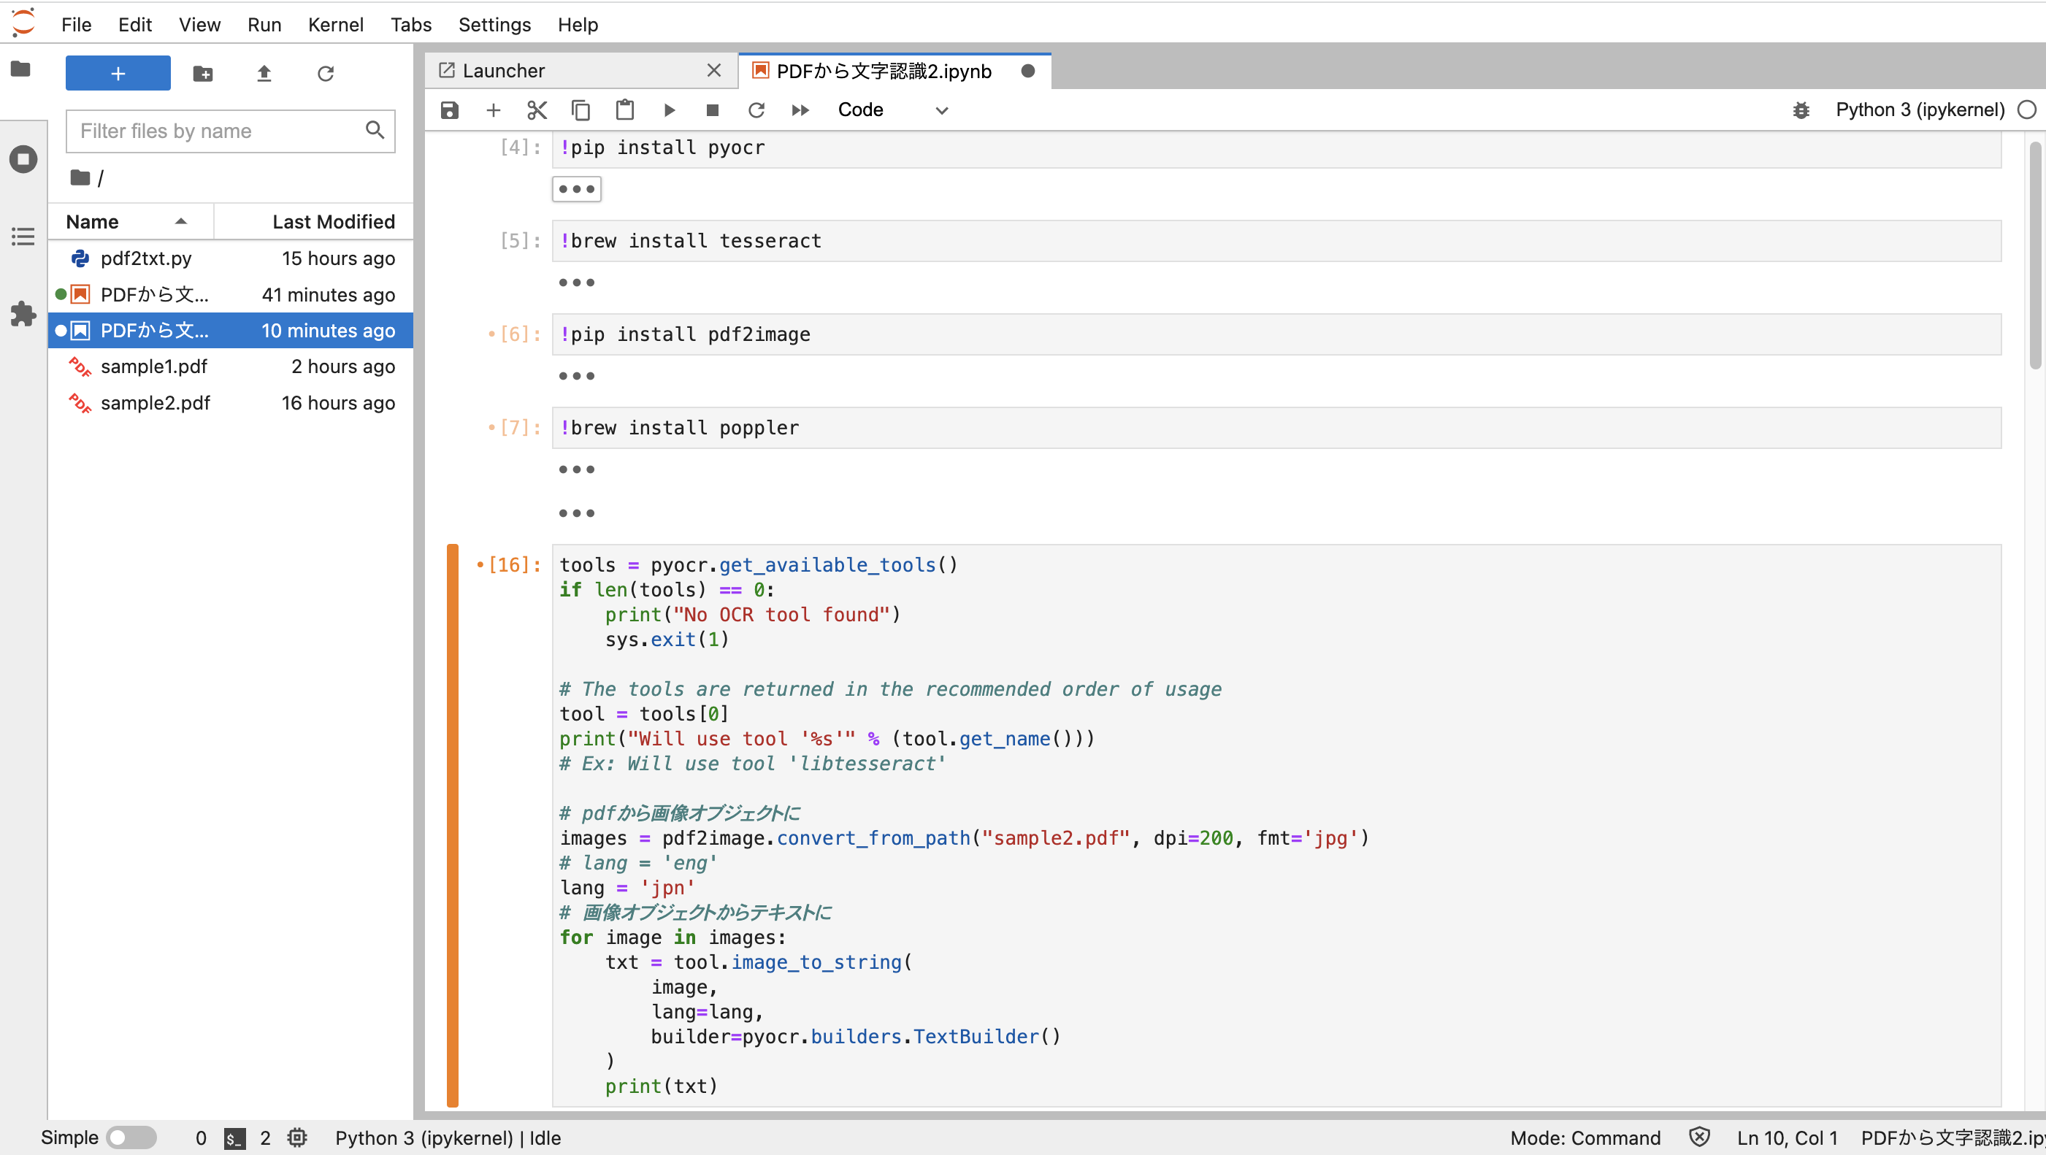Run the selected cell
2046x1155 pixels.
coord(669,110)
